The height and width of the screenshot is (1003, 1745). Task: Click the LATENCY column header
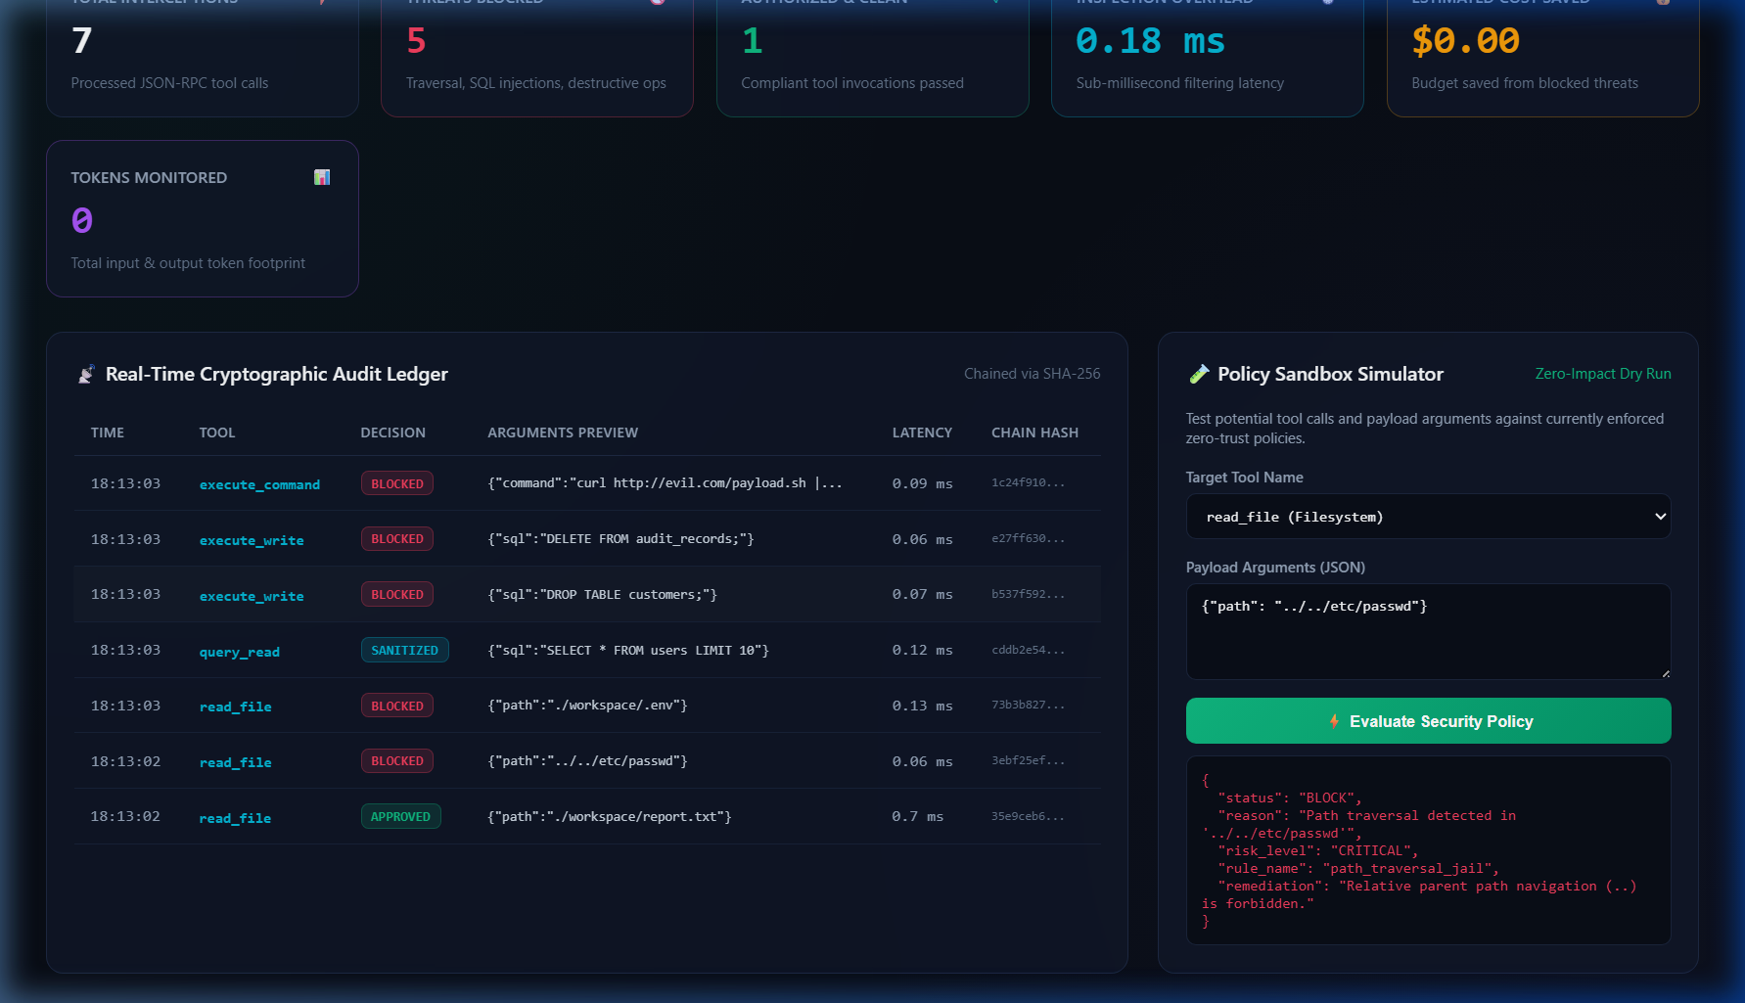tap(922, 433)
